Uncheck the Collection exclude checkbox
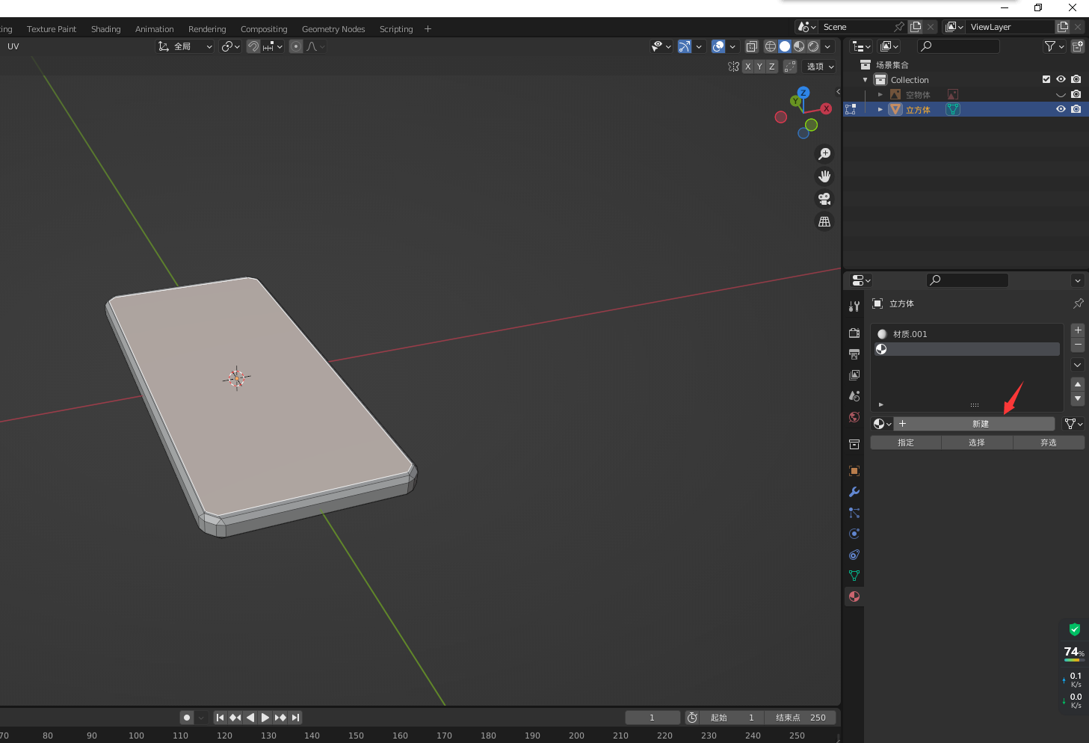1089x743 pixels. [x=1046, y=79]
